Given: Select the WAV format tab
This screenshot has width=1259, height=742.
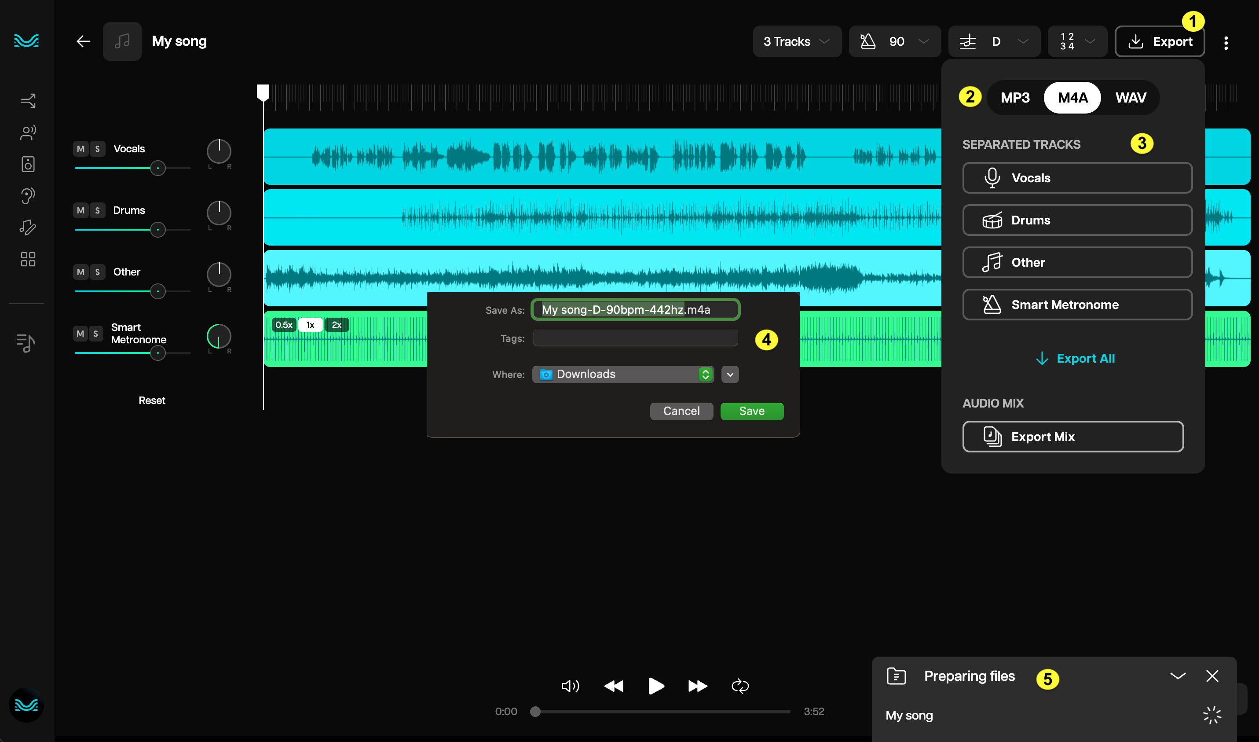Looking at the screenshot, I should point(1131,98).
